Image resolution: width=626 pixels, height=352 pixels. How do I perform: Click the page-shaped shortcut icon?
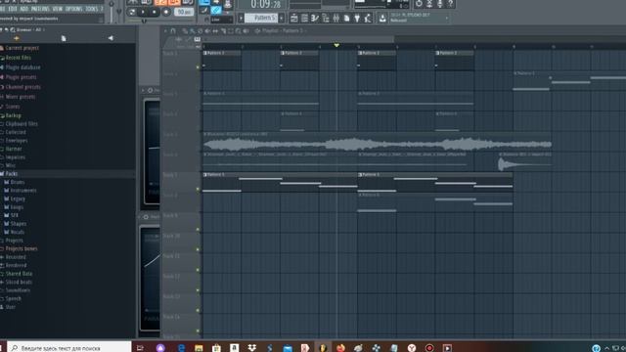click(346, 18)
